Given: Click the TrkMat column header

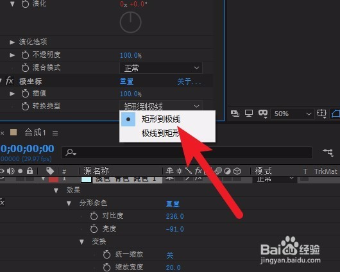Looking at the screenshot, I should coord(326,171).
